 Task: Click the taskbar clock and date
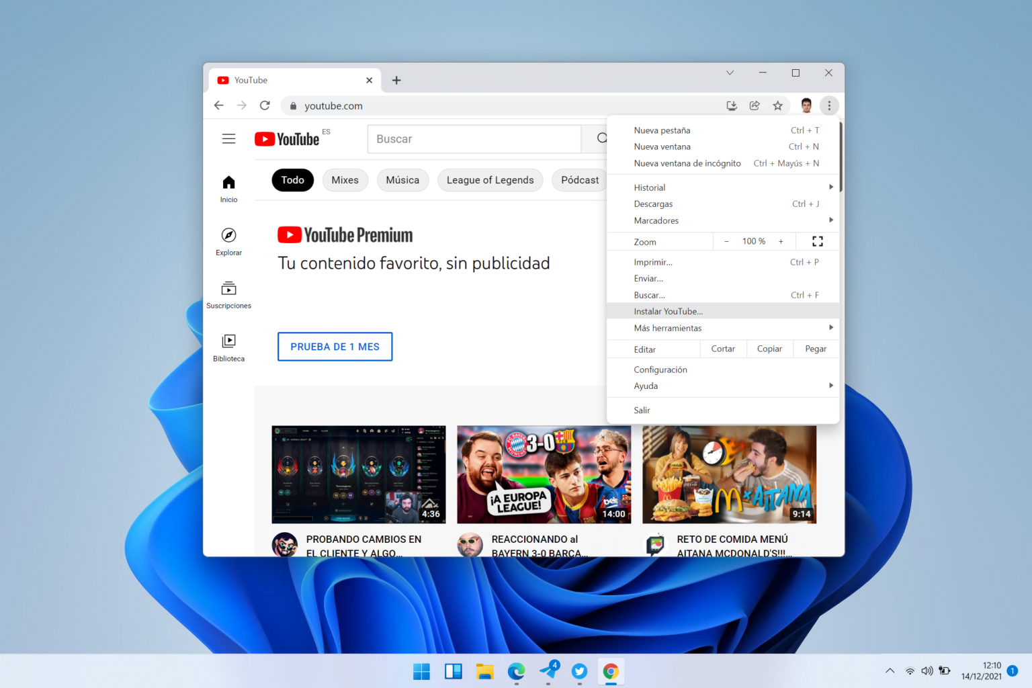(981, 671)
